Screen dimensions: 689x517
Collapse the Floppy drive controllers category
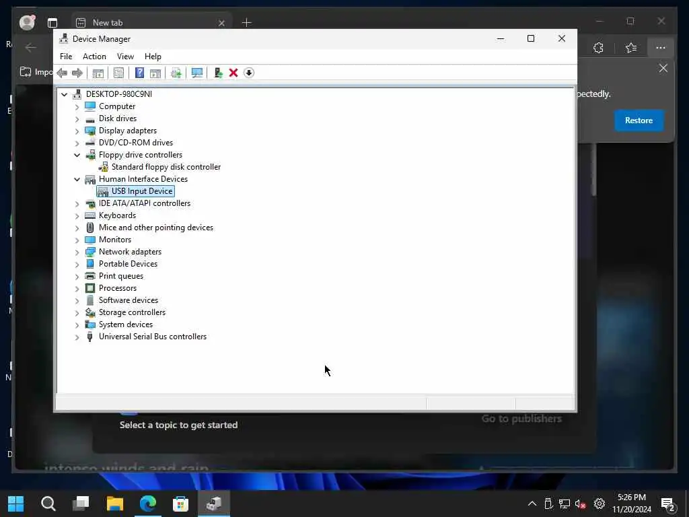point(77,156)
